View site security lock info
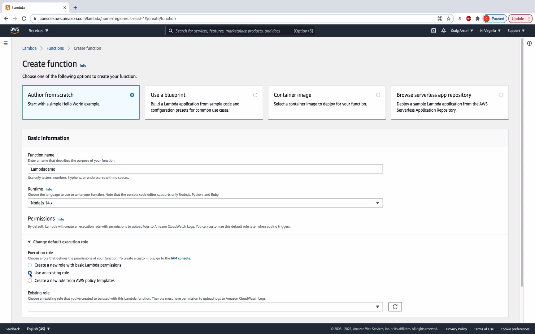The width and height of the screenshot is (535, 334). [x=35, y=19]
